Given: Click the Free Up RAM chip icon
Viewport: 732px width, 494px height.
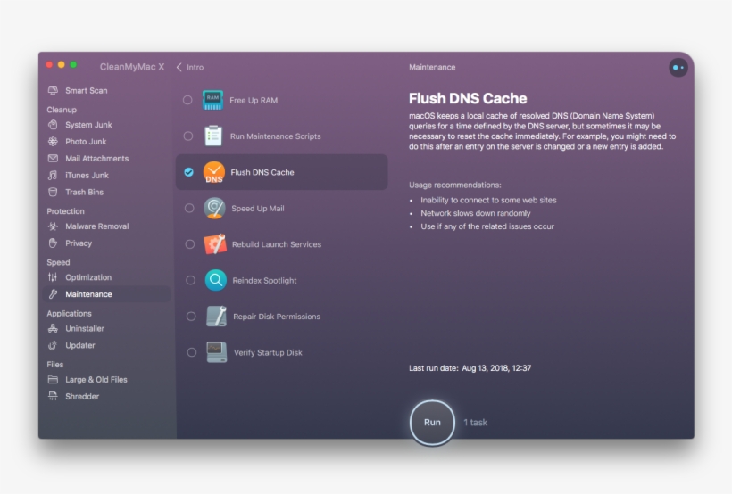Looking at the screenshot, I should click(212, 100).
